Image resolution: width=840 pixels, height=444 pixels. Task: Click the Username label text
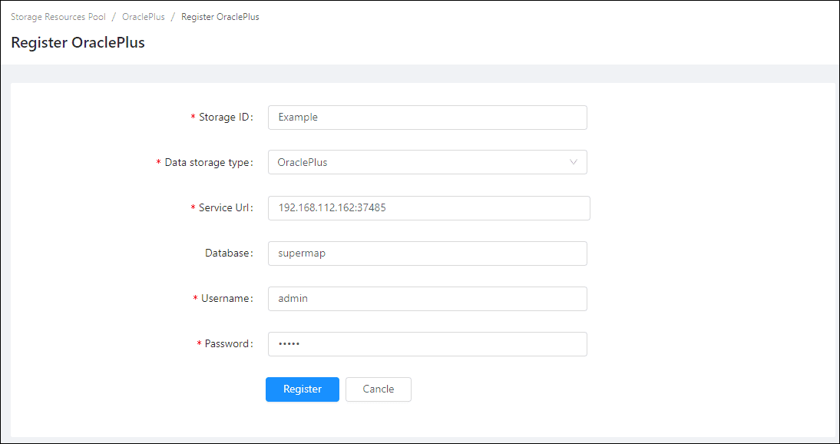[x=227, y=299]
